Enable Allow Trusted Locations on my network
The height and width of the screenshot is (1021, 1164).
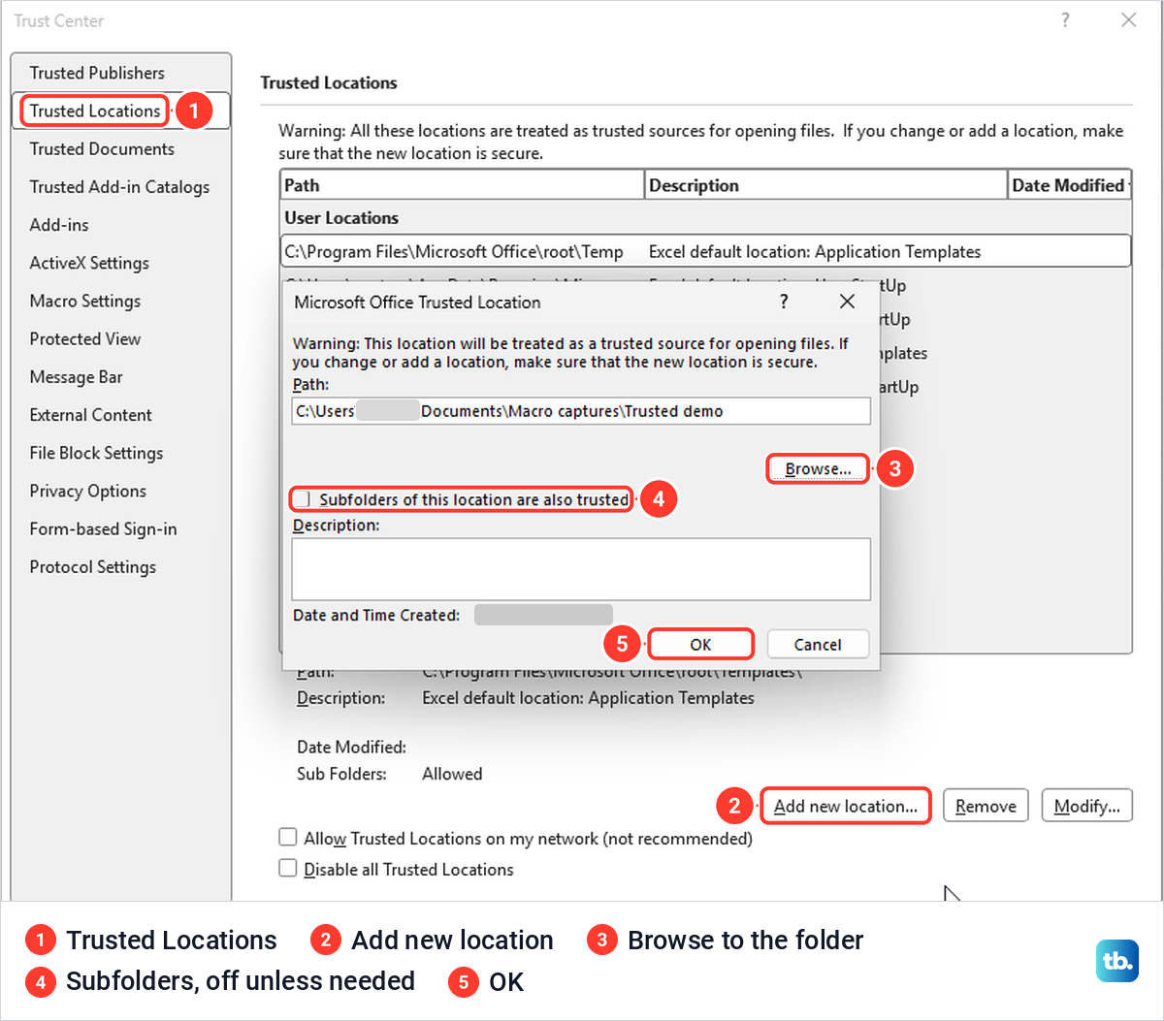coord(288,837)
